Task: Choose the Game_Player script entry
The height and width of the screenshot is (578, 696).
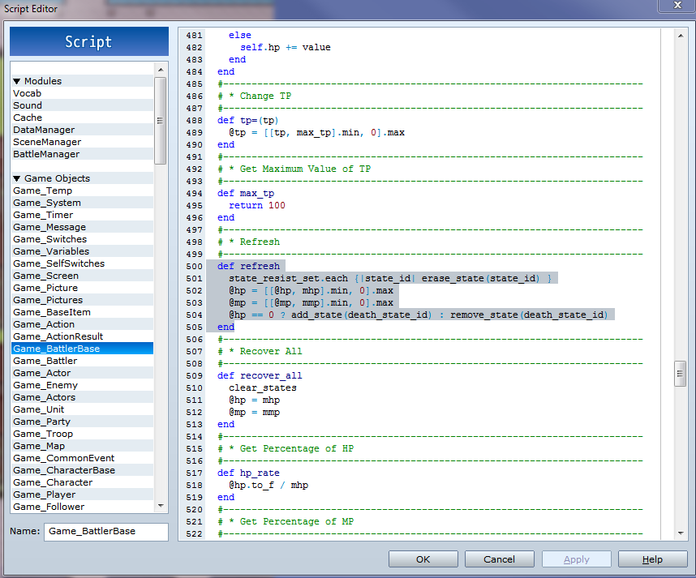Action: (44, 495)
